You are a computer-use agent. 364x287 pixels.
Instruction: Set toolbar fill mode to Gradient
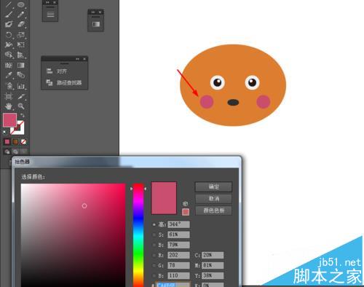tap(15, 141)
